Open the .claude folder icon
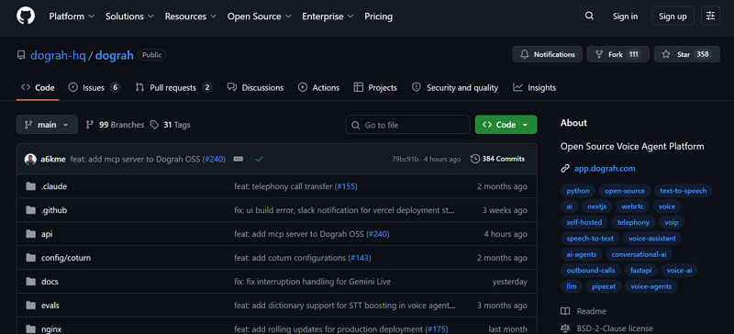This screenshot has height=334, width=734. (x=31, y=186)
